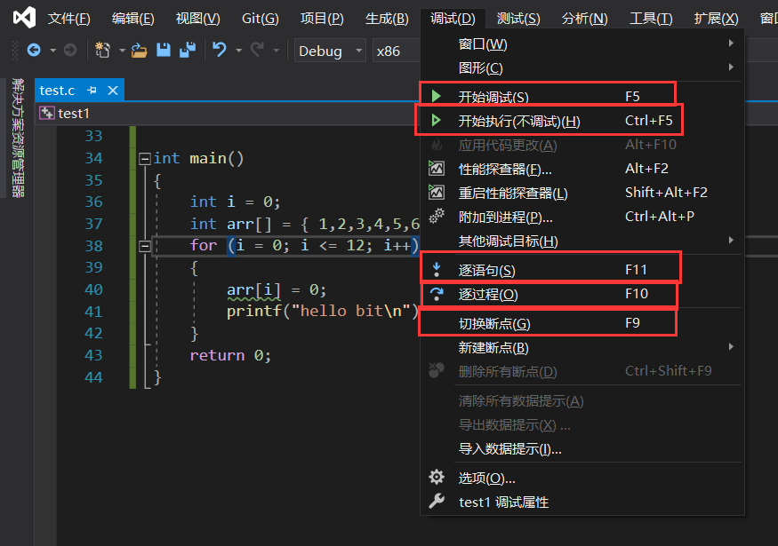
Task: Choose test1 调试属性 entry
Action: click(x=581, y=502)
